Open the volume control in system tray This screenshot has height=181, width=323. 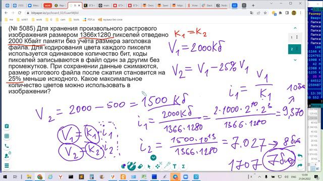click(x=286, y=176)
